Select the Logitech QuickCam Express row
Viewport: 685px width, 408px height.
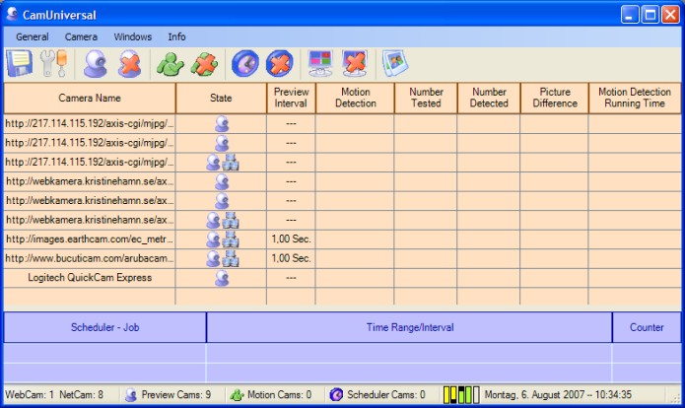[x=90, y=278]
